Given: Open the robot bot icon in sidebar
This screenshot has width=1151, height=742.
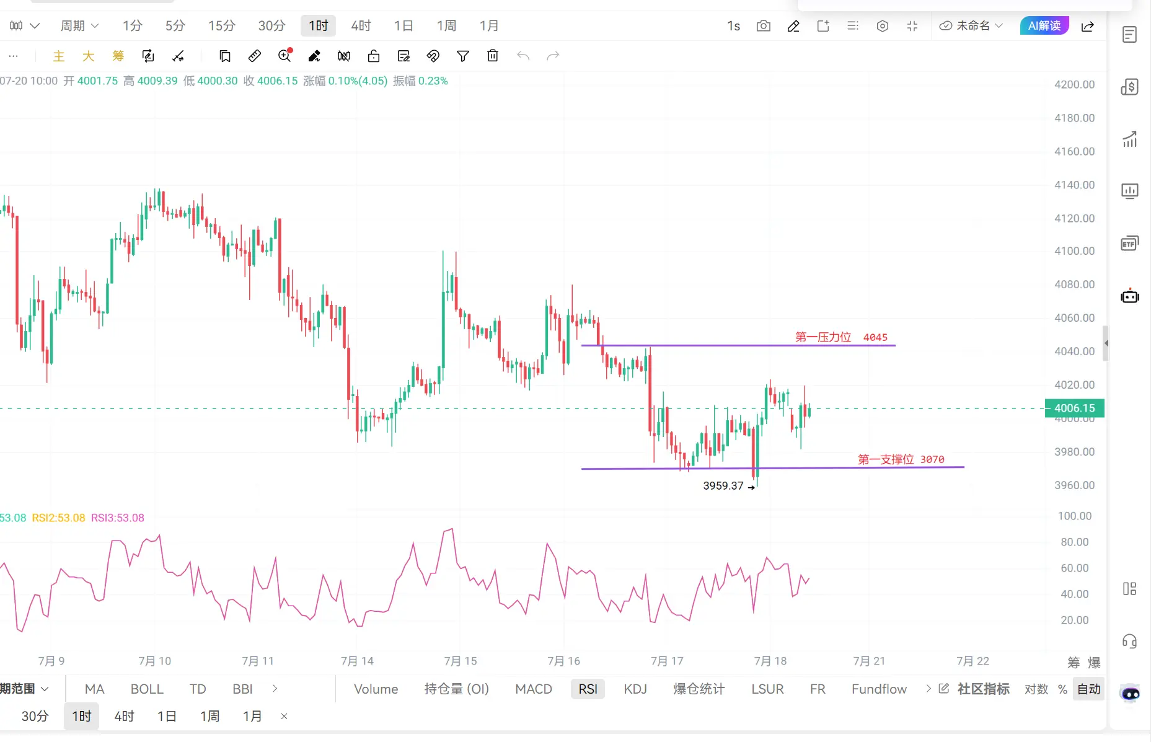Looking at the screenshot, I should [1130, 296].
